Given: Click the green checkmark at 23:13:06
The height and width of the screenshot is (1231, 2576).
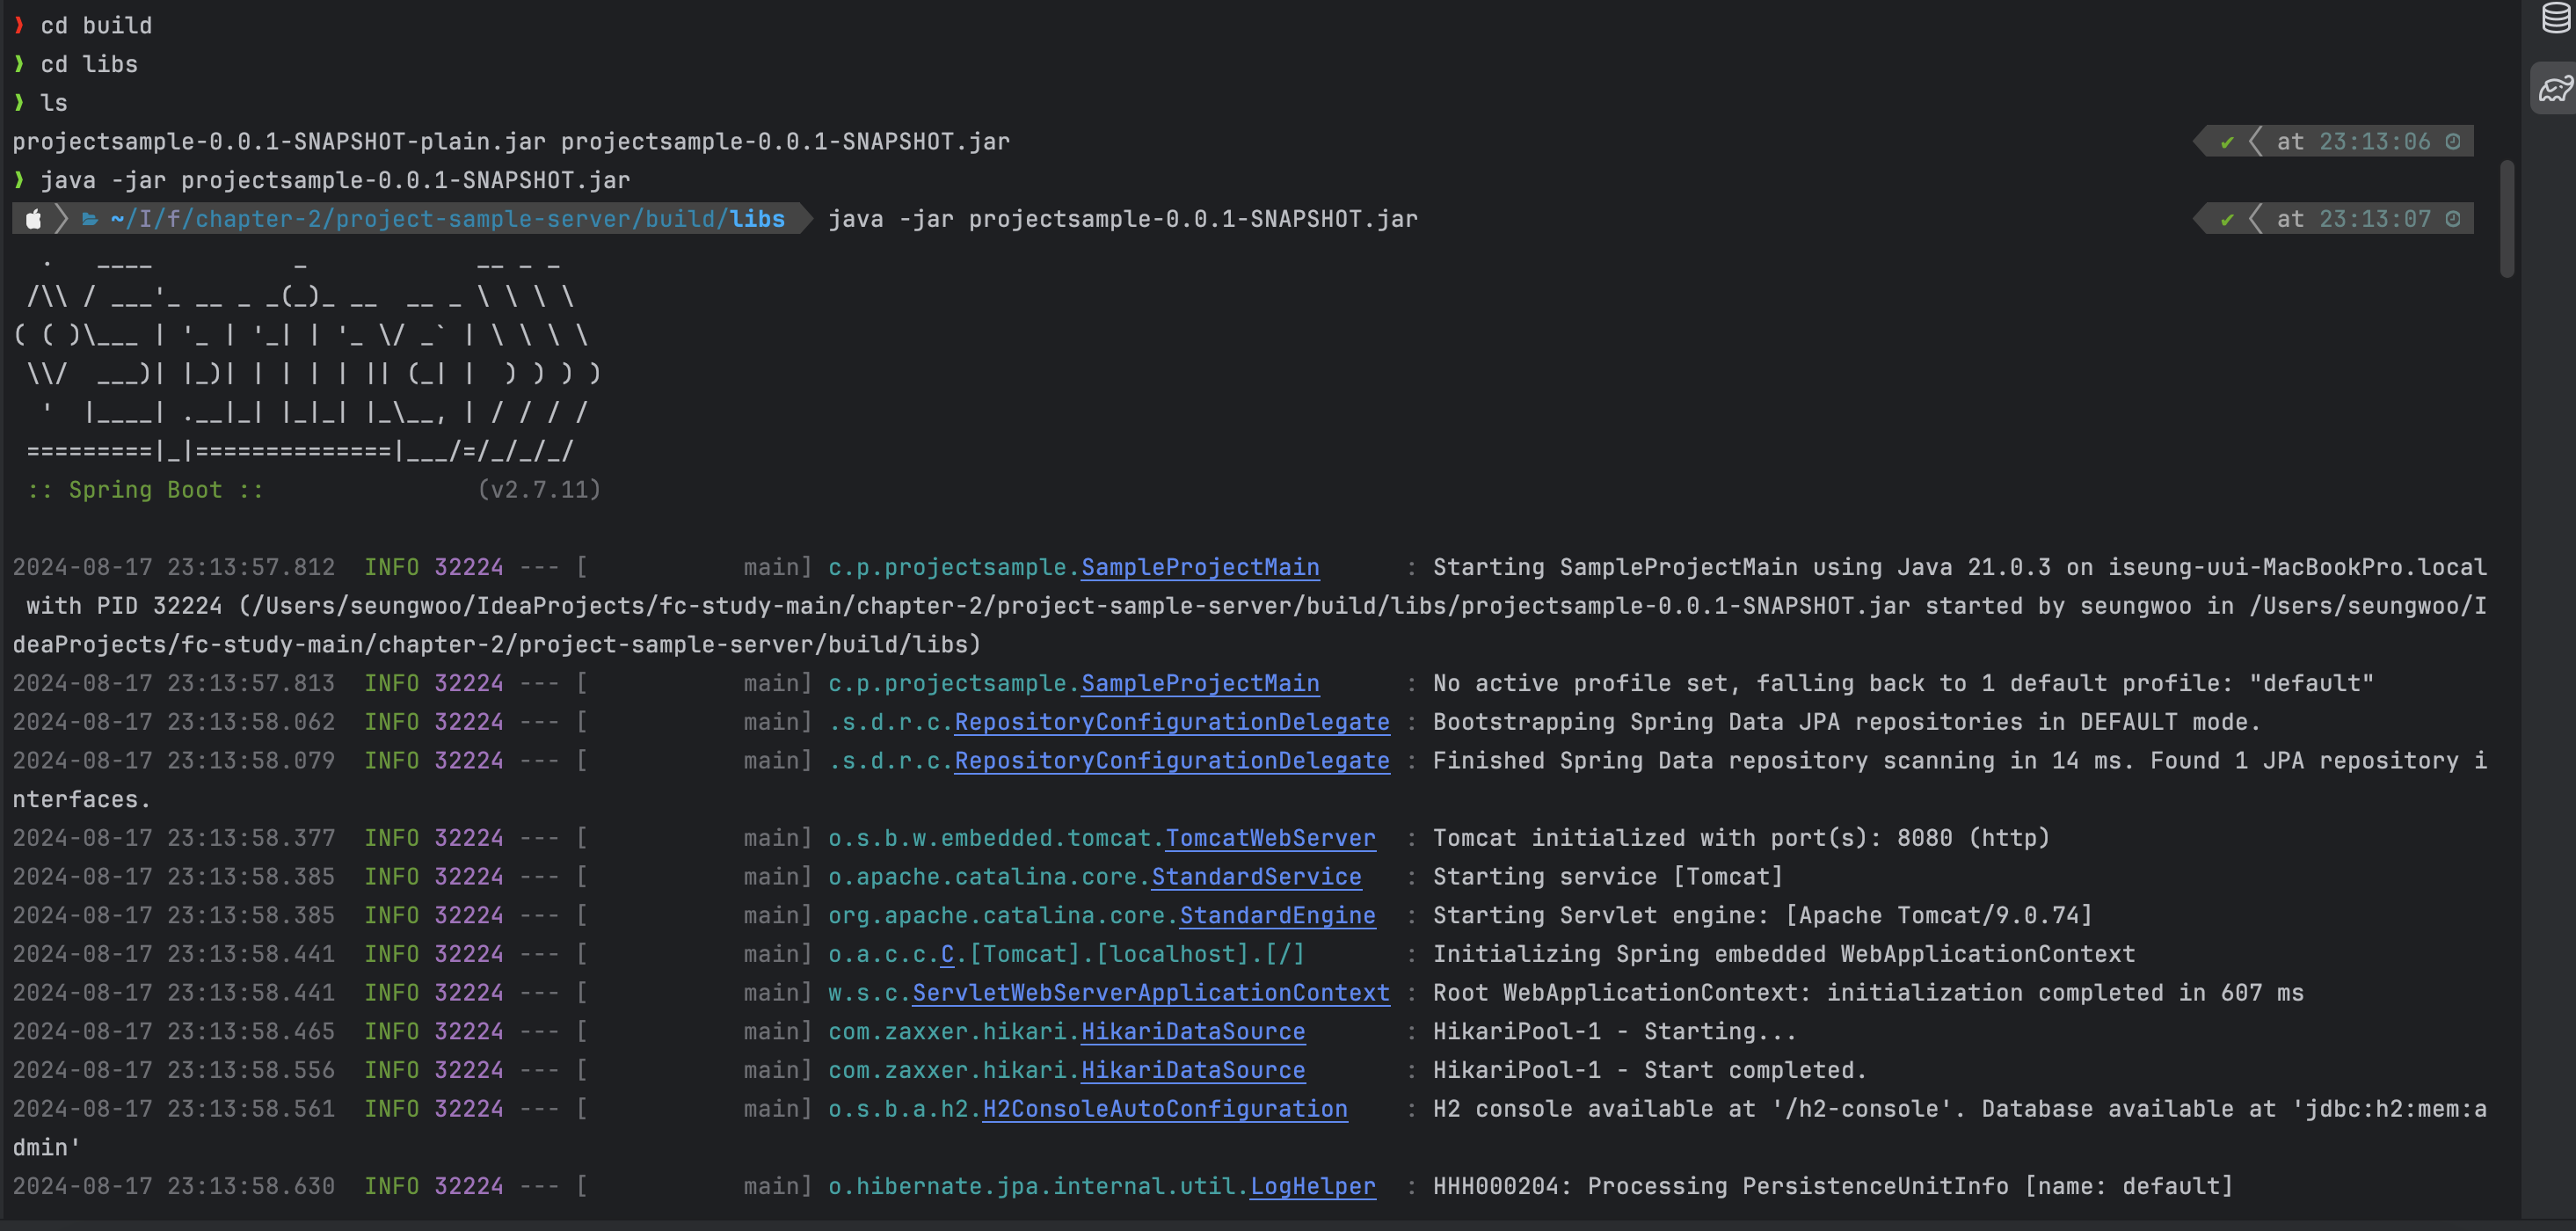Looking at the screenshot, I should click(x=2227, y=142).
